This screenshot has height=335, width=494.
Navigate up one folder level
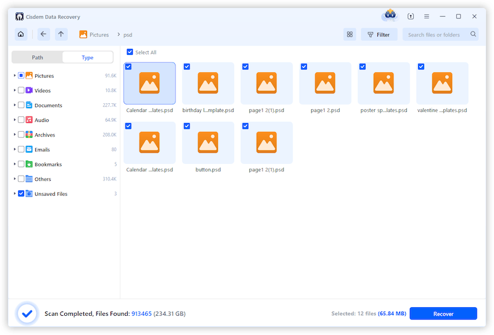(x=61, y=35)
